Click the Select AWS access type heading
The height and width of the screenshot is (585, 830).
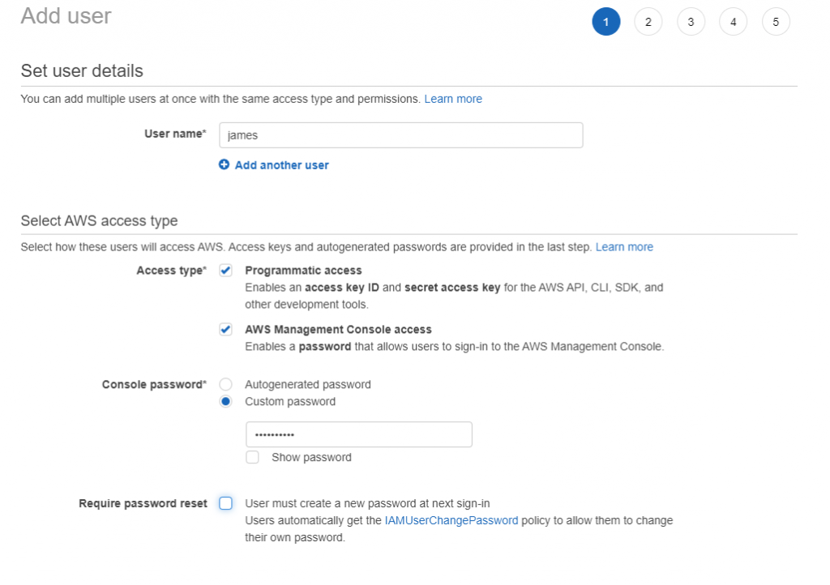[x=99, y=220]
